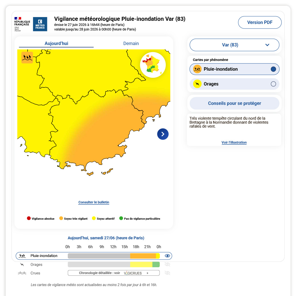Show the Orages timeline row via crossed eye
This screenshot has height=296, width=296.
coord(167,264)
